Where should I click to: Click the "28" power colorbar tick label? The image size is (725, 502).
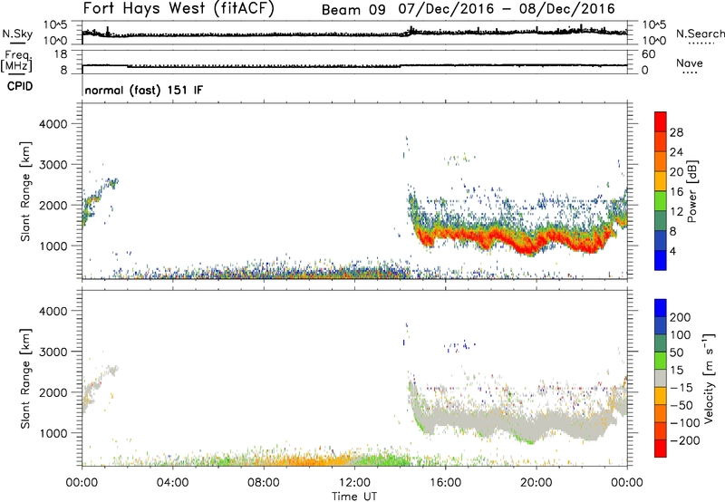pos(676,132)
